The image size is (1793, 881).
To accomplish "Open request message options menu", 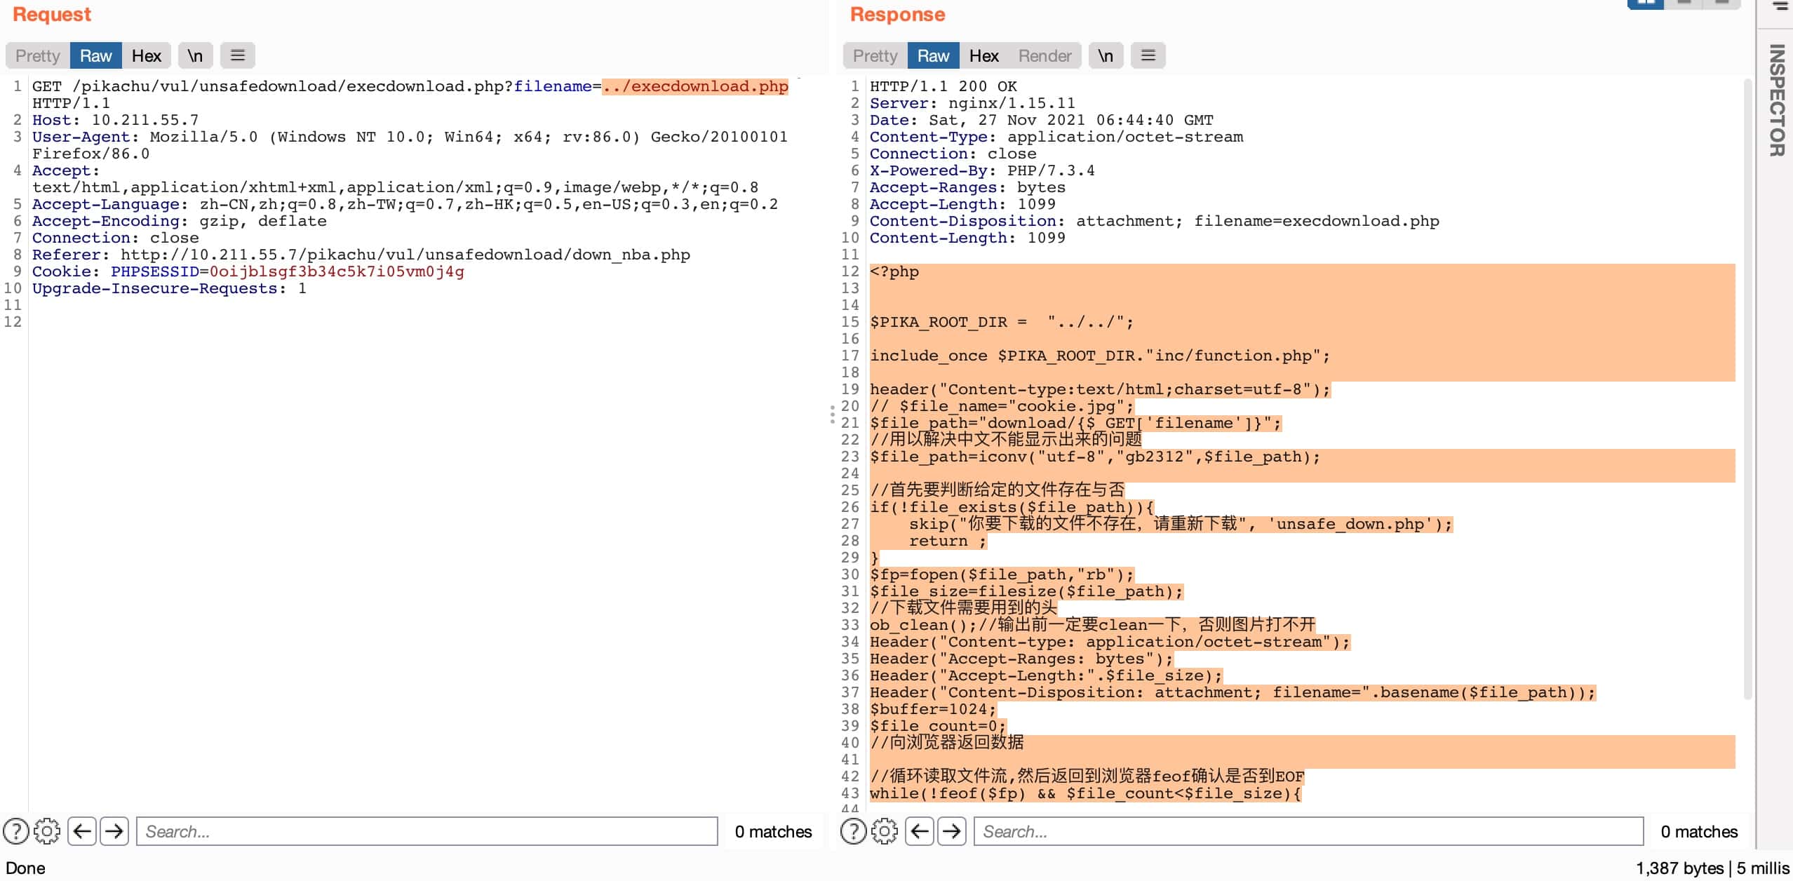I will pos(238,55).
